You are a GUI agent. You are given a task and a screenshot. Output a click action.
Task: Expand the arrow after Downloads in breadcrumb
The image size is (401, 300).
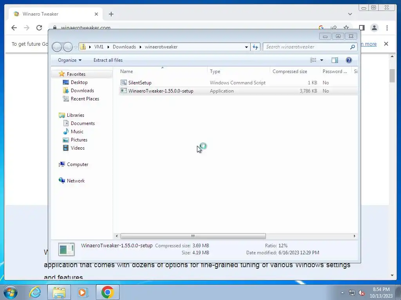pyautogui.click(x=141, y=47)
